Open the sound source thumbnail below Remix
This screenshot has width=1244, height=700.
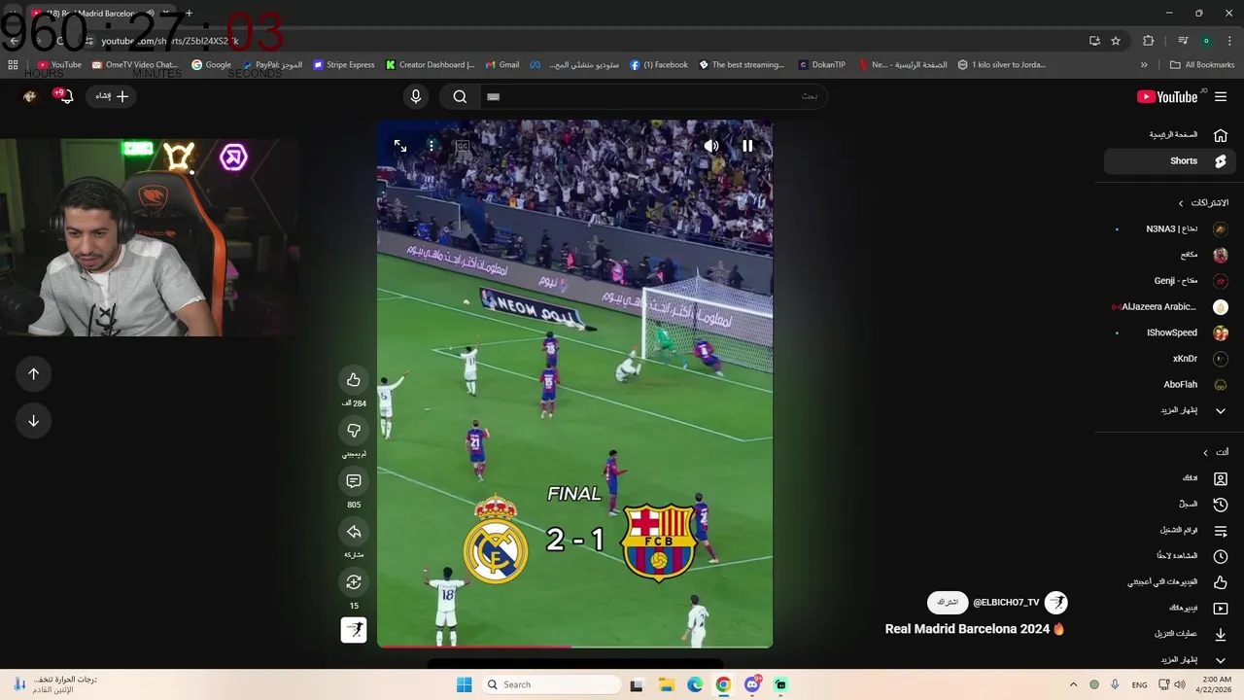click(x=354, y=630)
